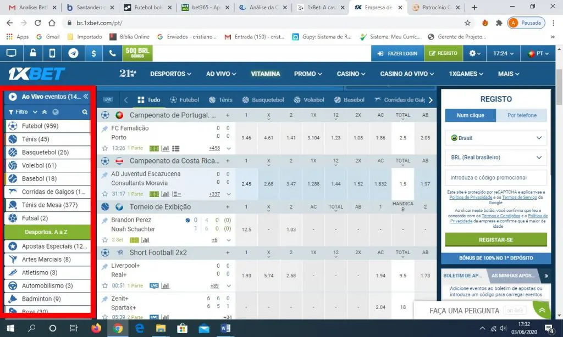Click the FAZER LOGIN button
The width and height of the screenshot is (563, 337).
[x=398, y=53]
